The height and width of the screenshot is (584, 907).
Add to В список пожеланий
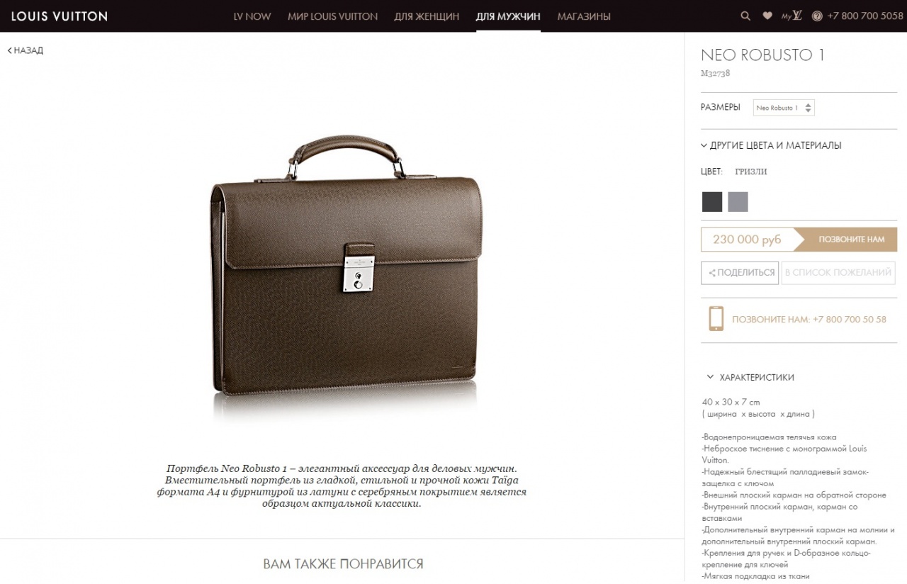click(x=838, y=273)
